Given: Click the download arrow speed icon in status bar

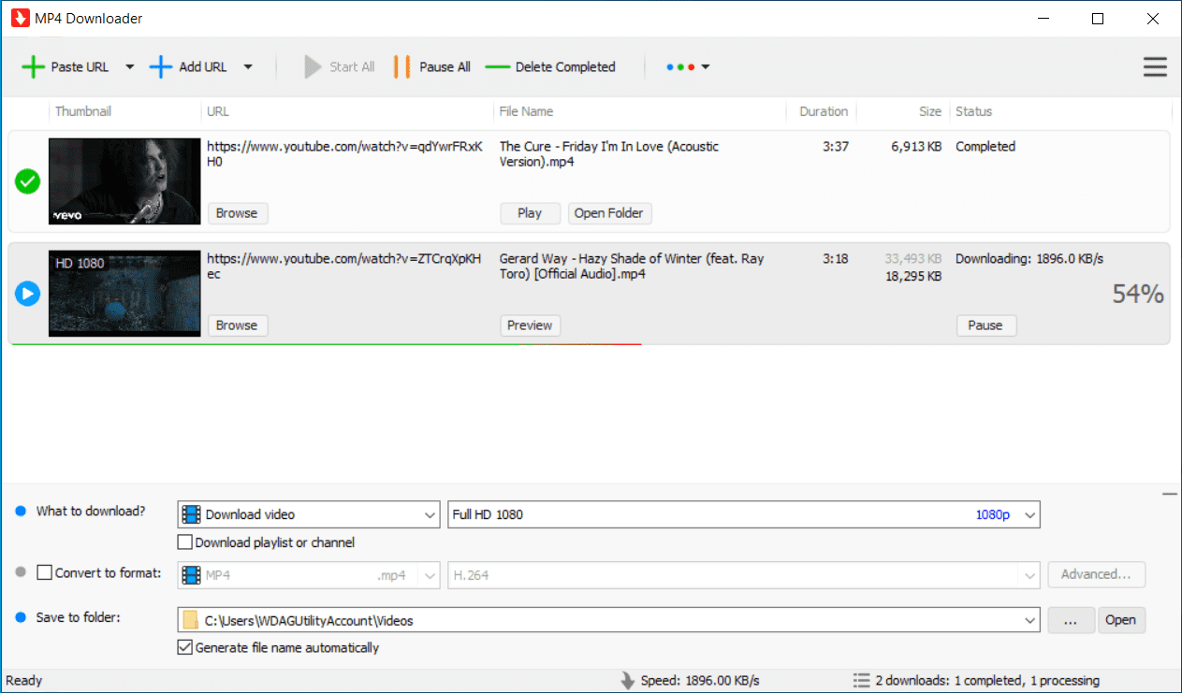Looking at the screenshot, I should click(628, 681).
